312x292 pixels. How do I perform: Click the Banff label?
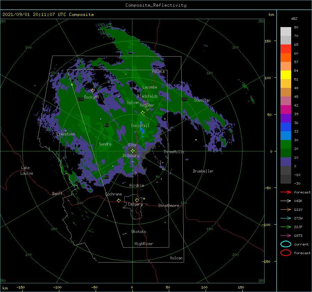(x=57, y=193)
